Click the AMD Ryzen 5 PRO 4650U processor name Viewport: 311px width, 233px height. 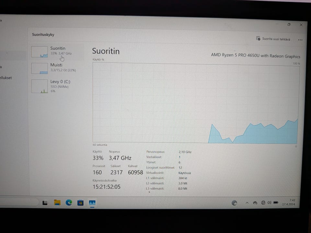point(256,55)
